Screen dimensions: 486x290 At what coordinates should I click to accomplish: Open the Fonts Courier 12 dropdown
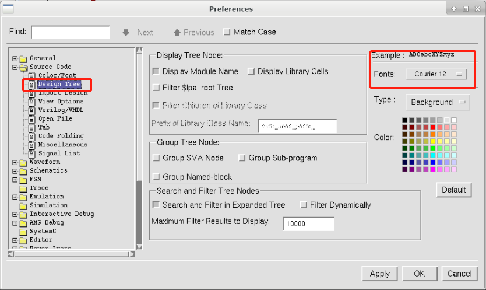click(436, 74)
